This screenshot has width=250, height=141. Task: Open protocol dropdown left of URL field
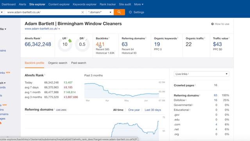point(2,12)
